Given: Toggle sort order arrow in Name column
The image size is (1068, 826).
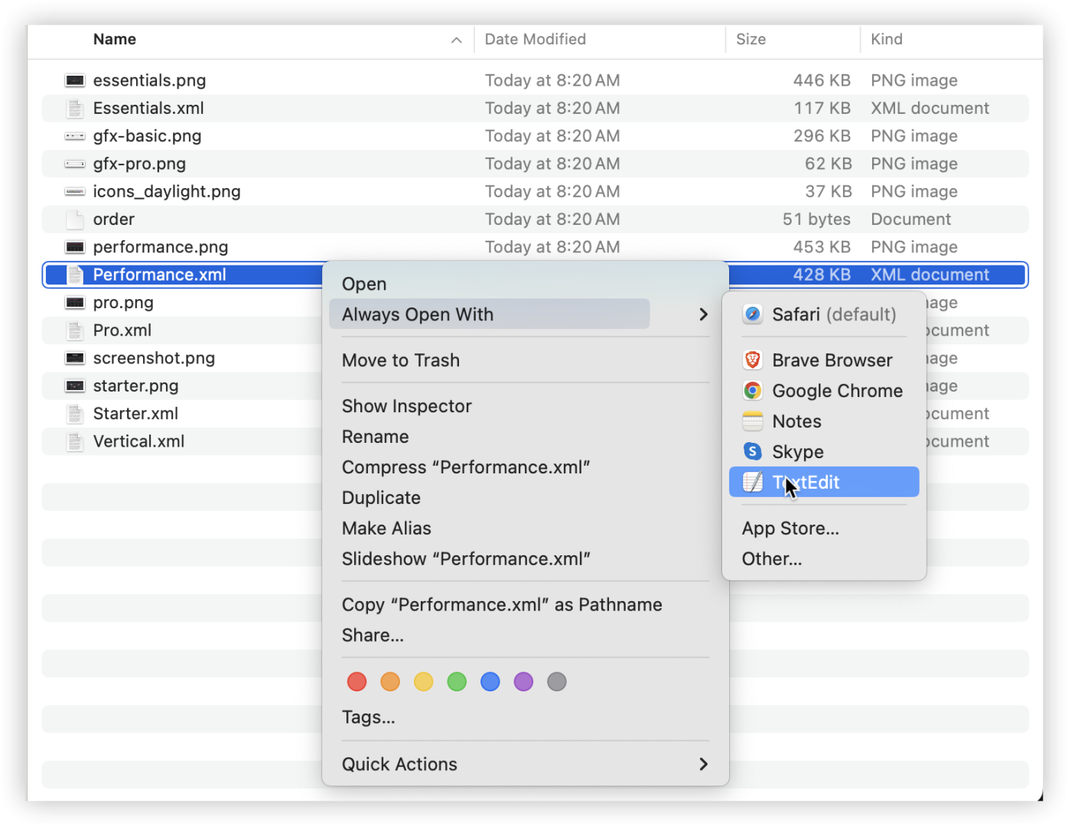Looking at the screenshot, I should [x=457, y=40].
